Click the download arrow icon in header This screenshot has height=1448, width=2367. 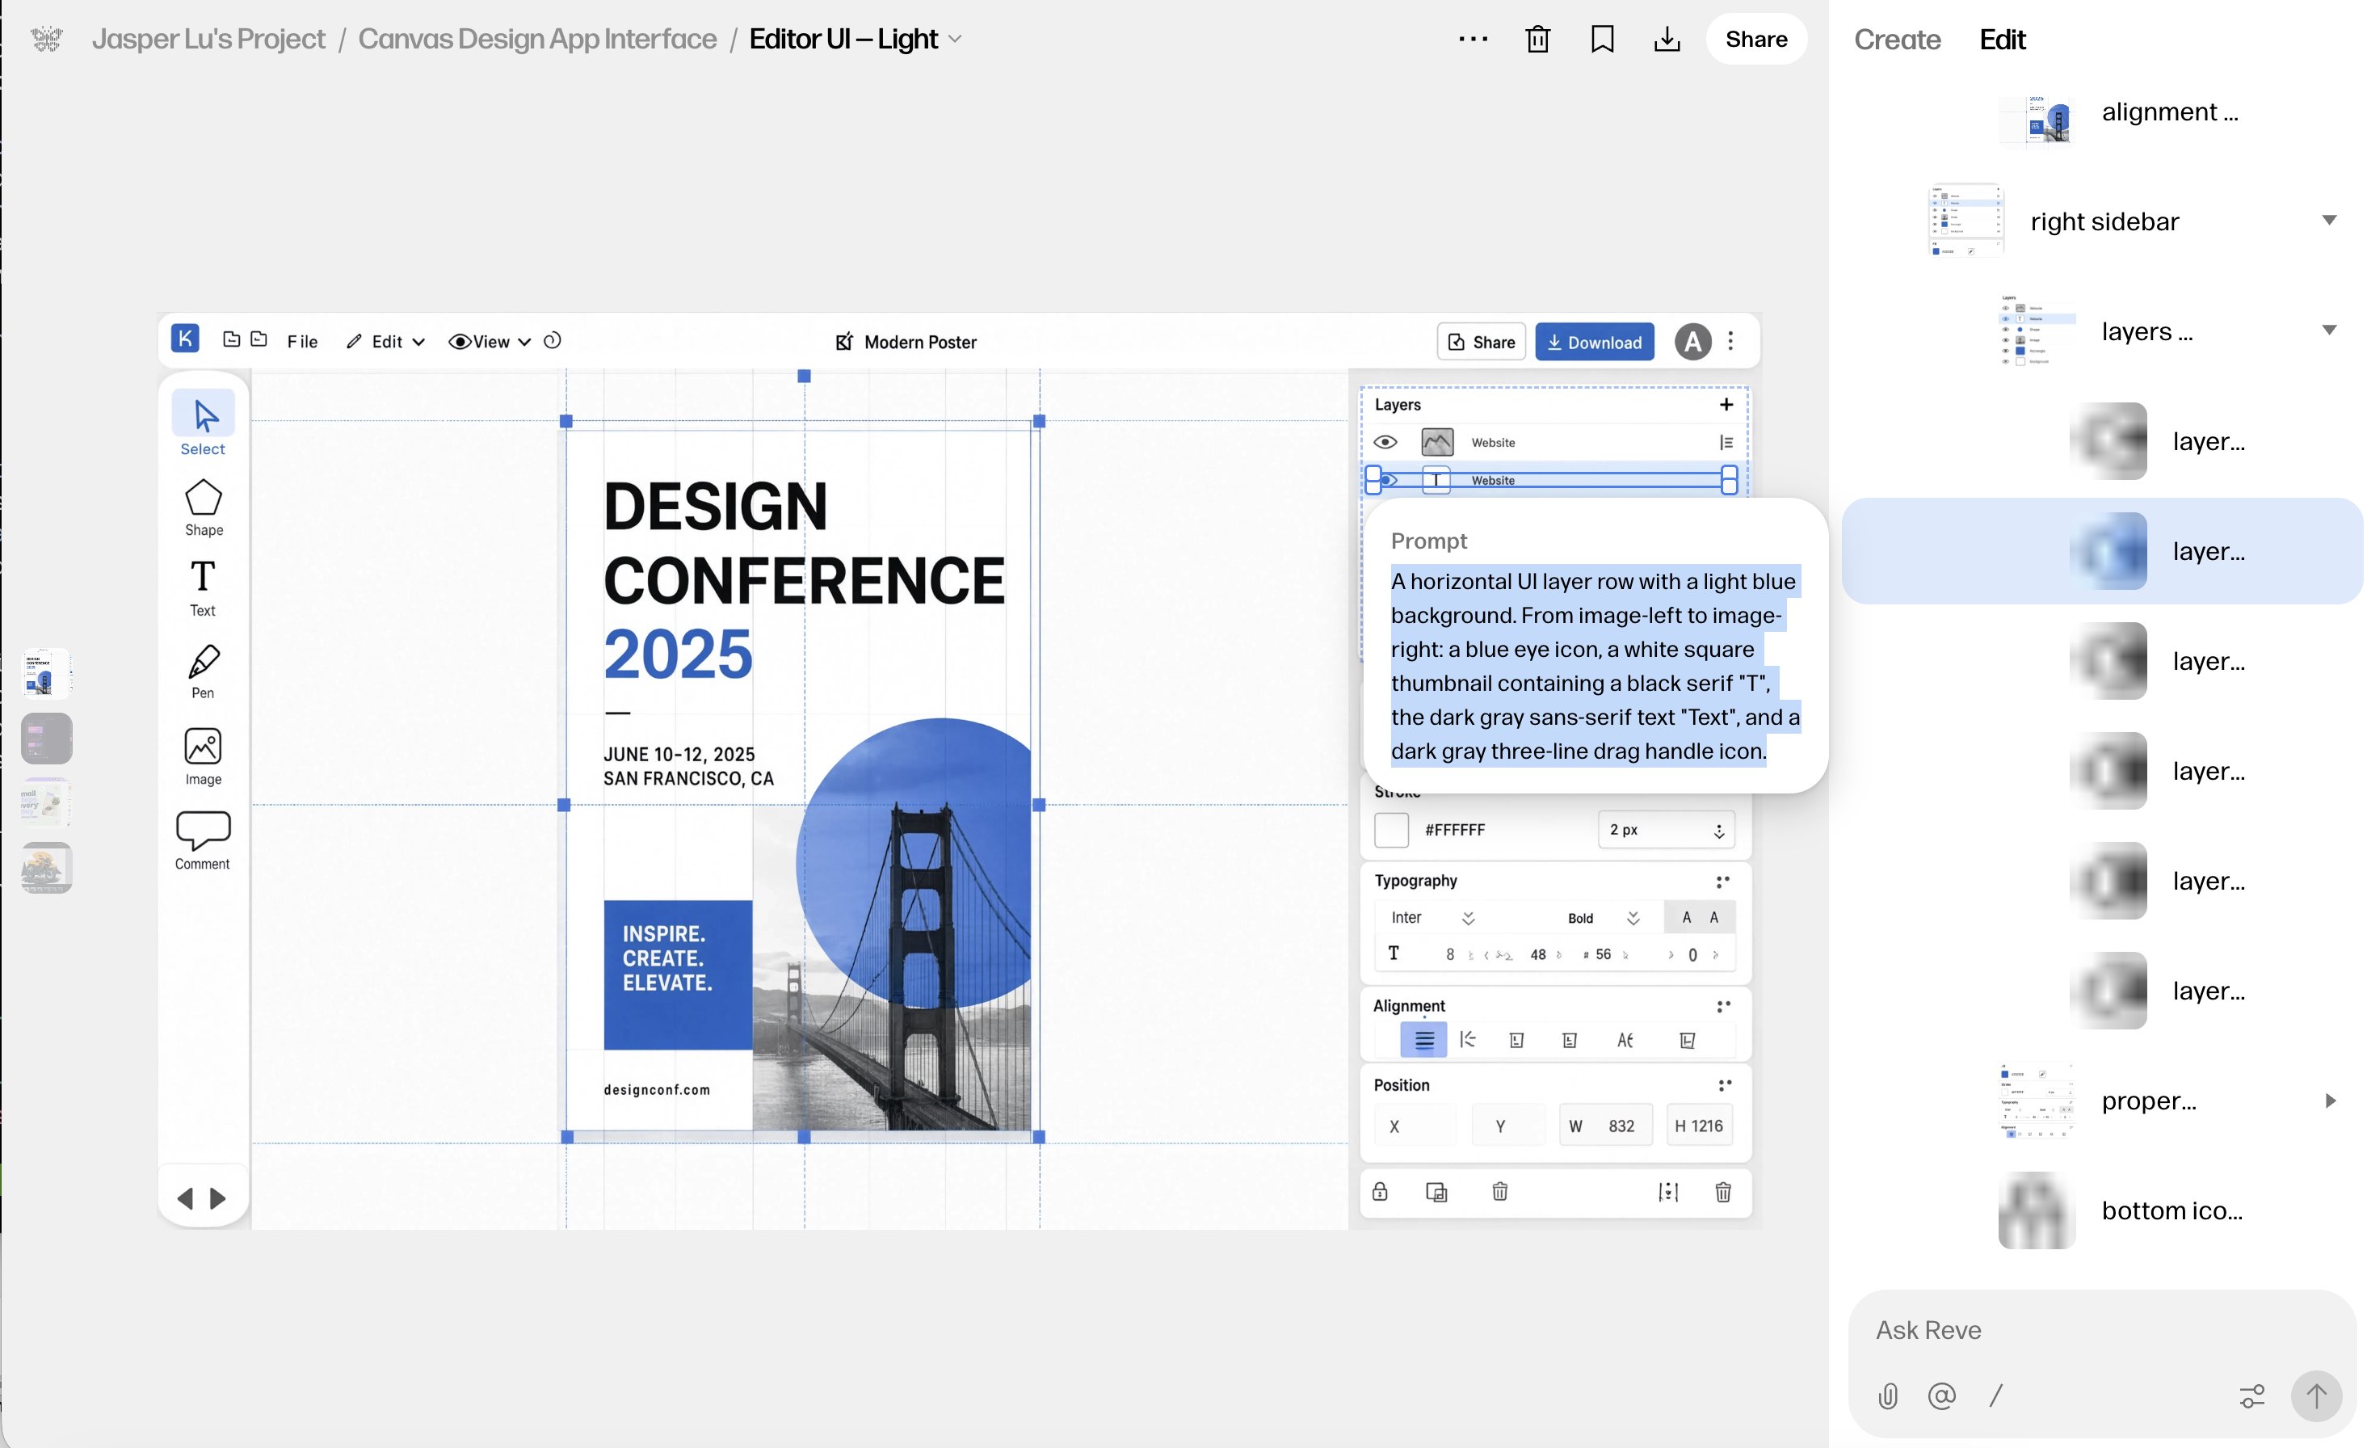(1667, 39)
